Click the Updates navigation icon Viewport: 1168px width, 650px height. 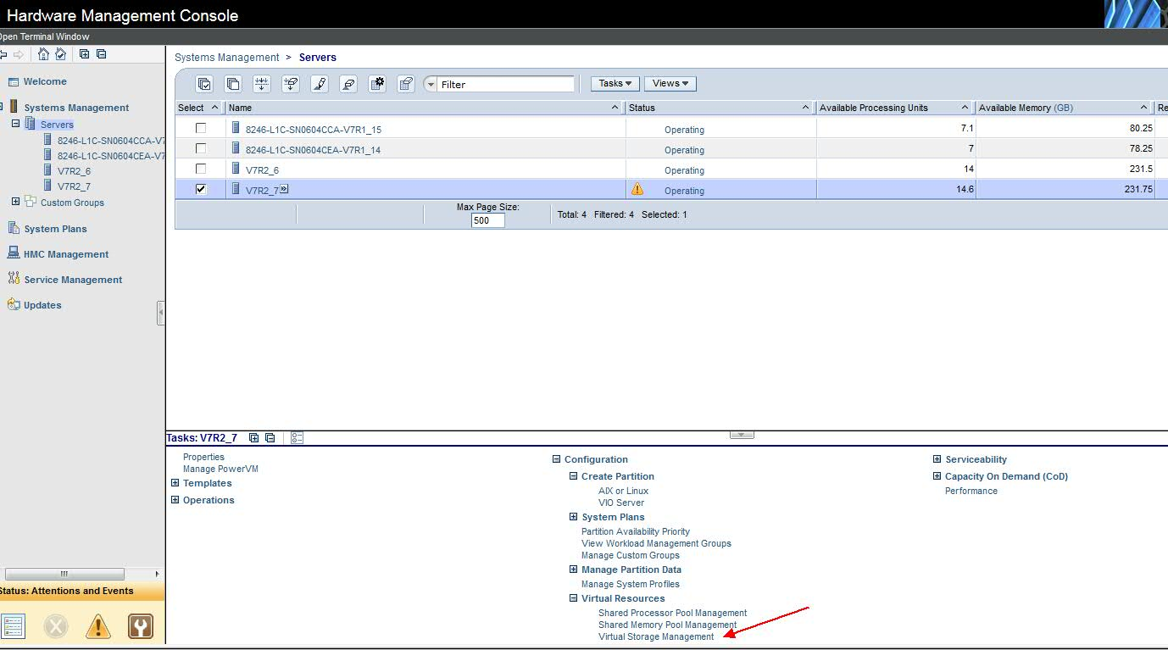point(13,304)
